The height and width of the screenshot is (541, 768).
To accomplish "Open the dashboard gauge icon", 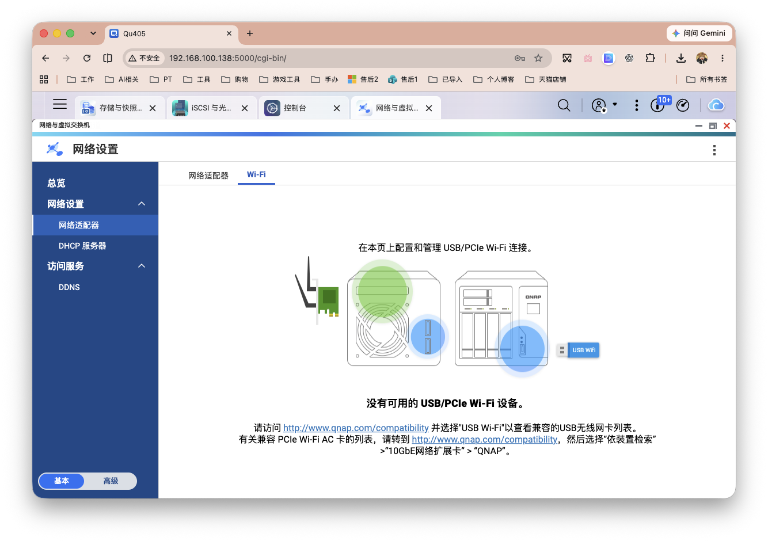I will point(683,105).
